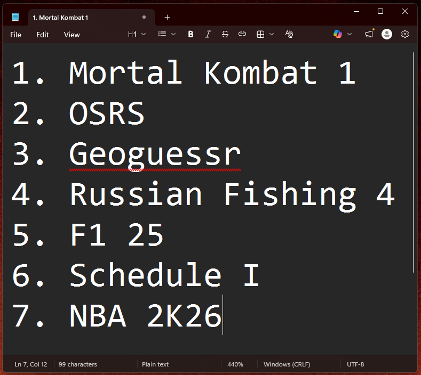
Task: Close the Notepad window
Action: click(404, 11)
